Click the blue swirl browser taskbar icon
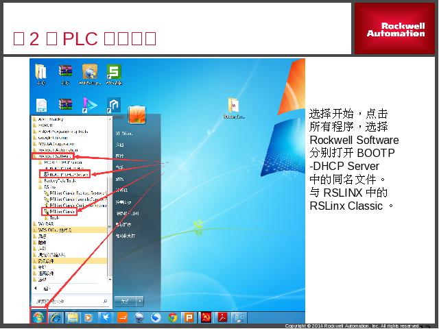The image size is (439, 329). pos(156,317)
